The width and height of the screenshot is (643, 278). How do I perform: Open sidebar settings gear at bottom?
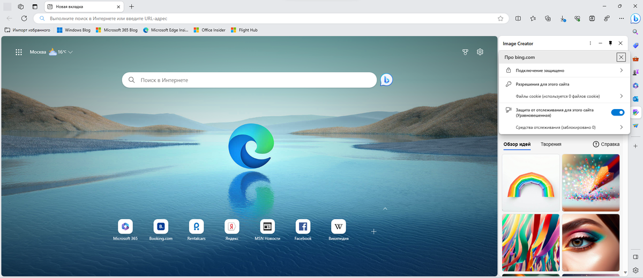(x=635, y=271)
